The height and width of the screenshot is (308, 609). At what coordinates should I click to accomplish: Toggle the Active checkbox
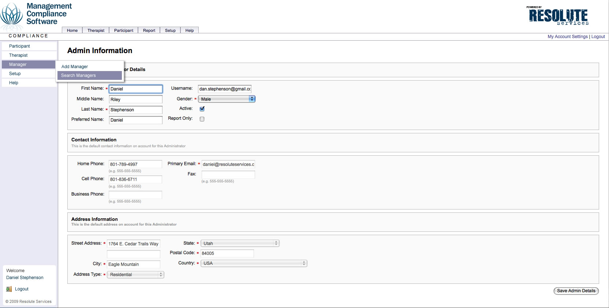(202, 109)
